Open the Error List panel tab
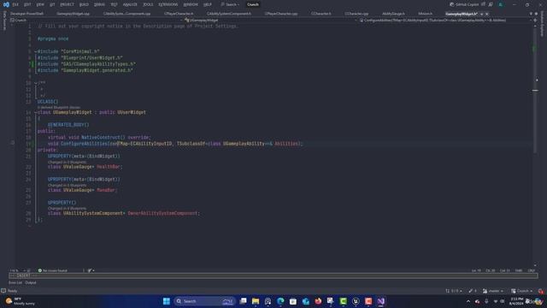 tap(15, 282)
